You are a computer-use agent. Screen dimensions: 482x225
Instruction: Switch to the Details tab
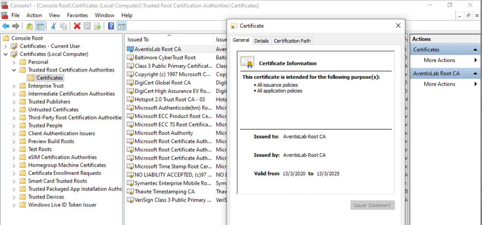tap(261, 41)
